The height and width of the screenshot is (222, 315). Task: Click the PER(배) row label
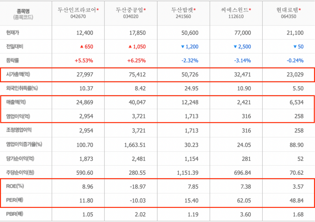point(15,200)
